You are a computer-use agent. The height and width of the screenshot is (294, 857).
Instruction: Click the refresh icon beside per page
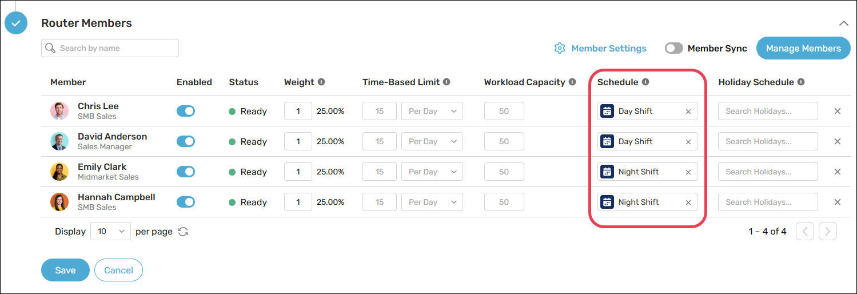tap(183, 232)
